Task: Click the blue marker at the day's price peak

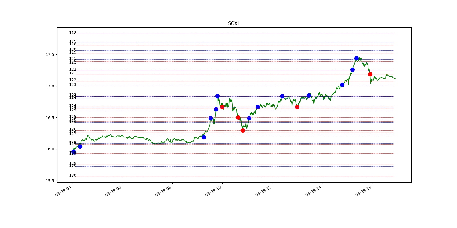Action: click(x=356, y=58)
